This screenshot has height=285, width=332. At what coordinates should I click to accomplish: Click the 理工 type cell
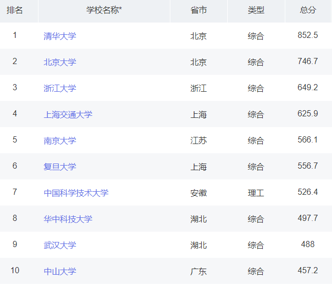point(256,193)
